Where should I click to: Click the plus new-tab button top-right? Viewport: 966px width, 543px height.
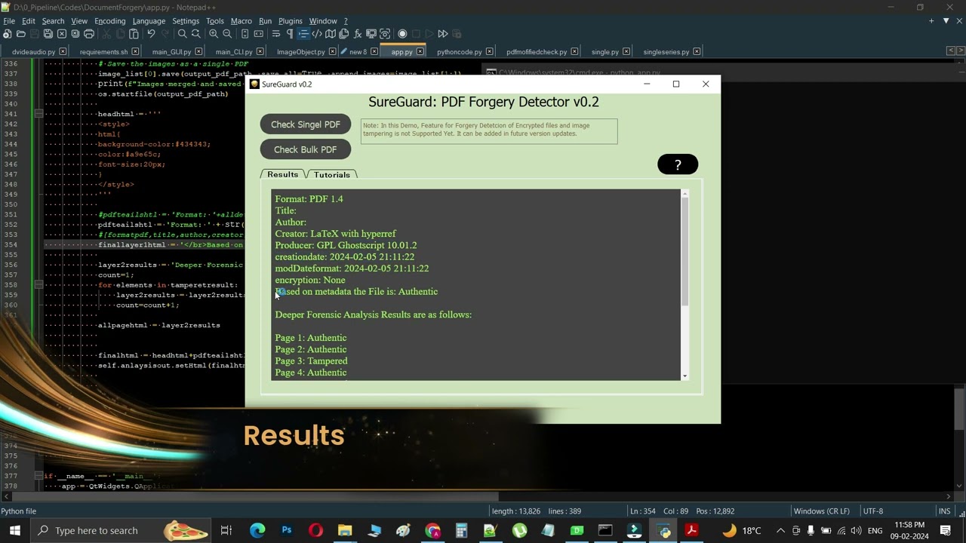[x=931, y=21]
